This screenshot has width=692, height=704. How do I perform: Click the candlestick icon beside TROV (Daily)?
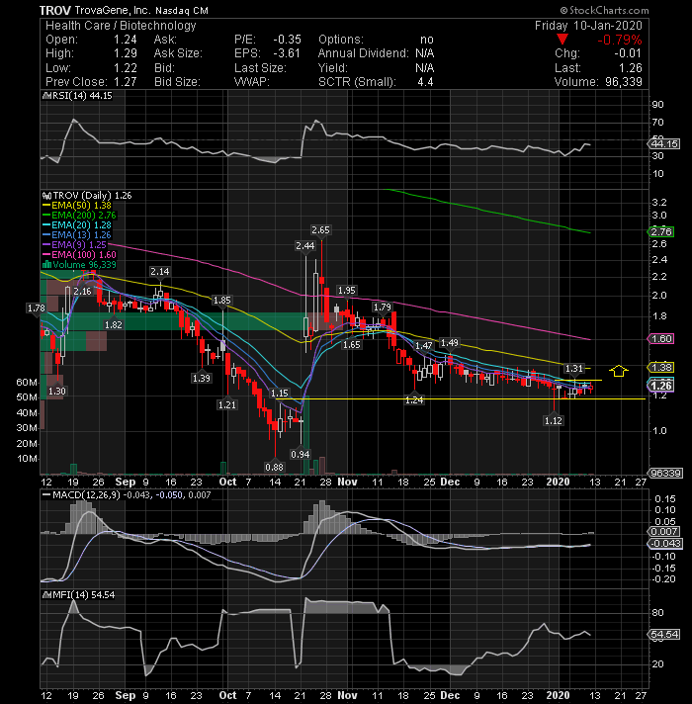coord(46,196)
